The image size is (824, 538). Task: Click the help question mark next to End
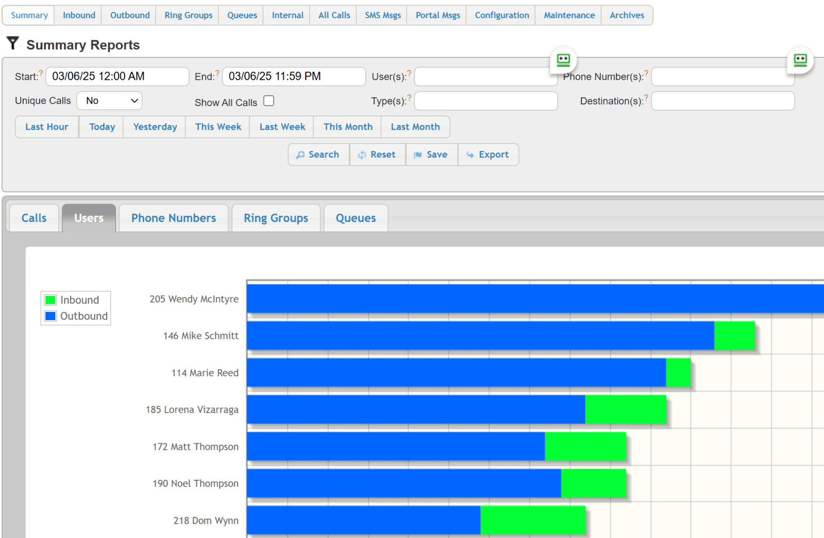217,73
